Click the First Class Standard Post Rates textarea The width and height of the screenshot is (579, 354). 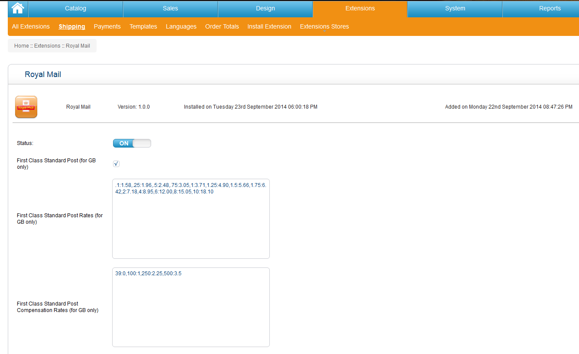point(191,219)
